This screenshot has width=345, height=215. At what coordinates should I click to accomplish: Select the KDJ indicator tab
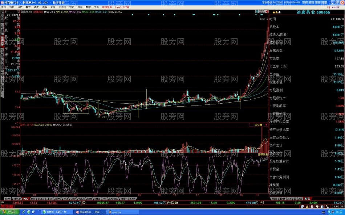click(x=26, y=199)
